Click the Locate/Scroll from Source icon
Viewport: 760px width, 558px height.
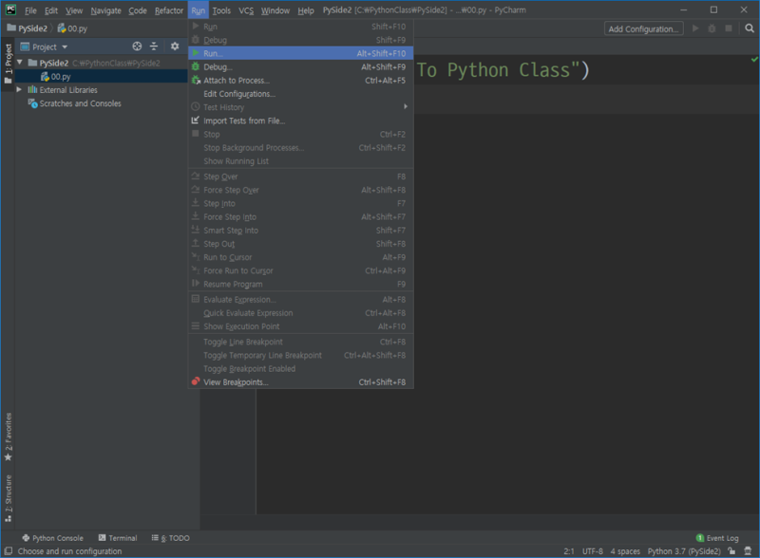pos(137,46)
